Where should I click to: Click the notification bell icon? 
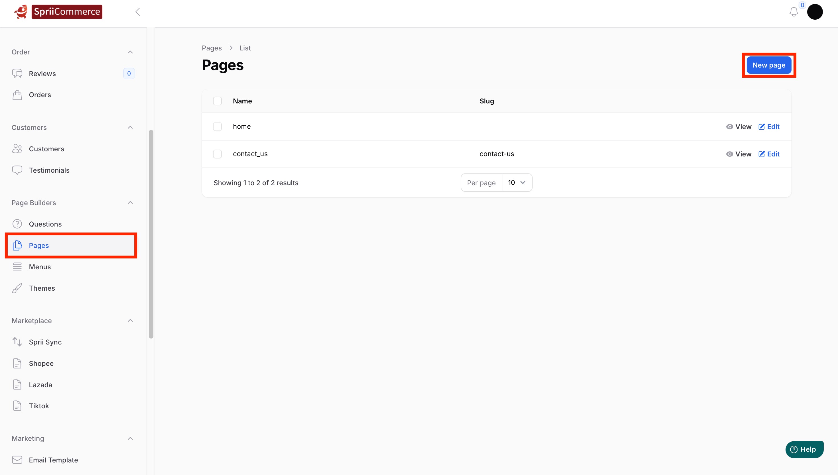(x=794, y=12)
